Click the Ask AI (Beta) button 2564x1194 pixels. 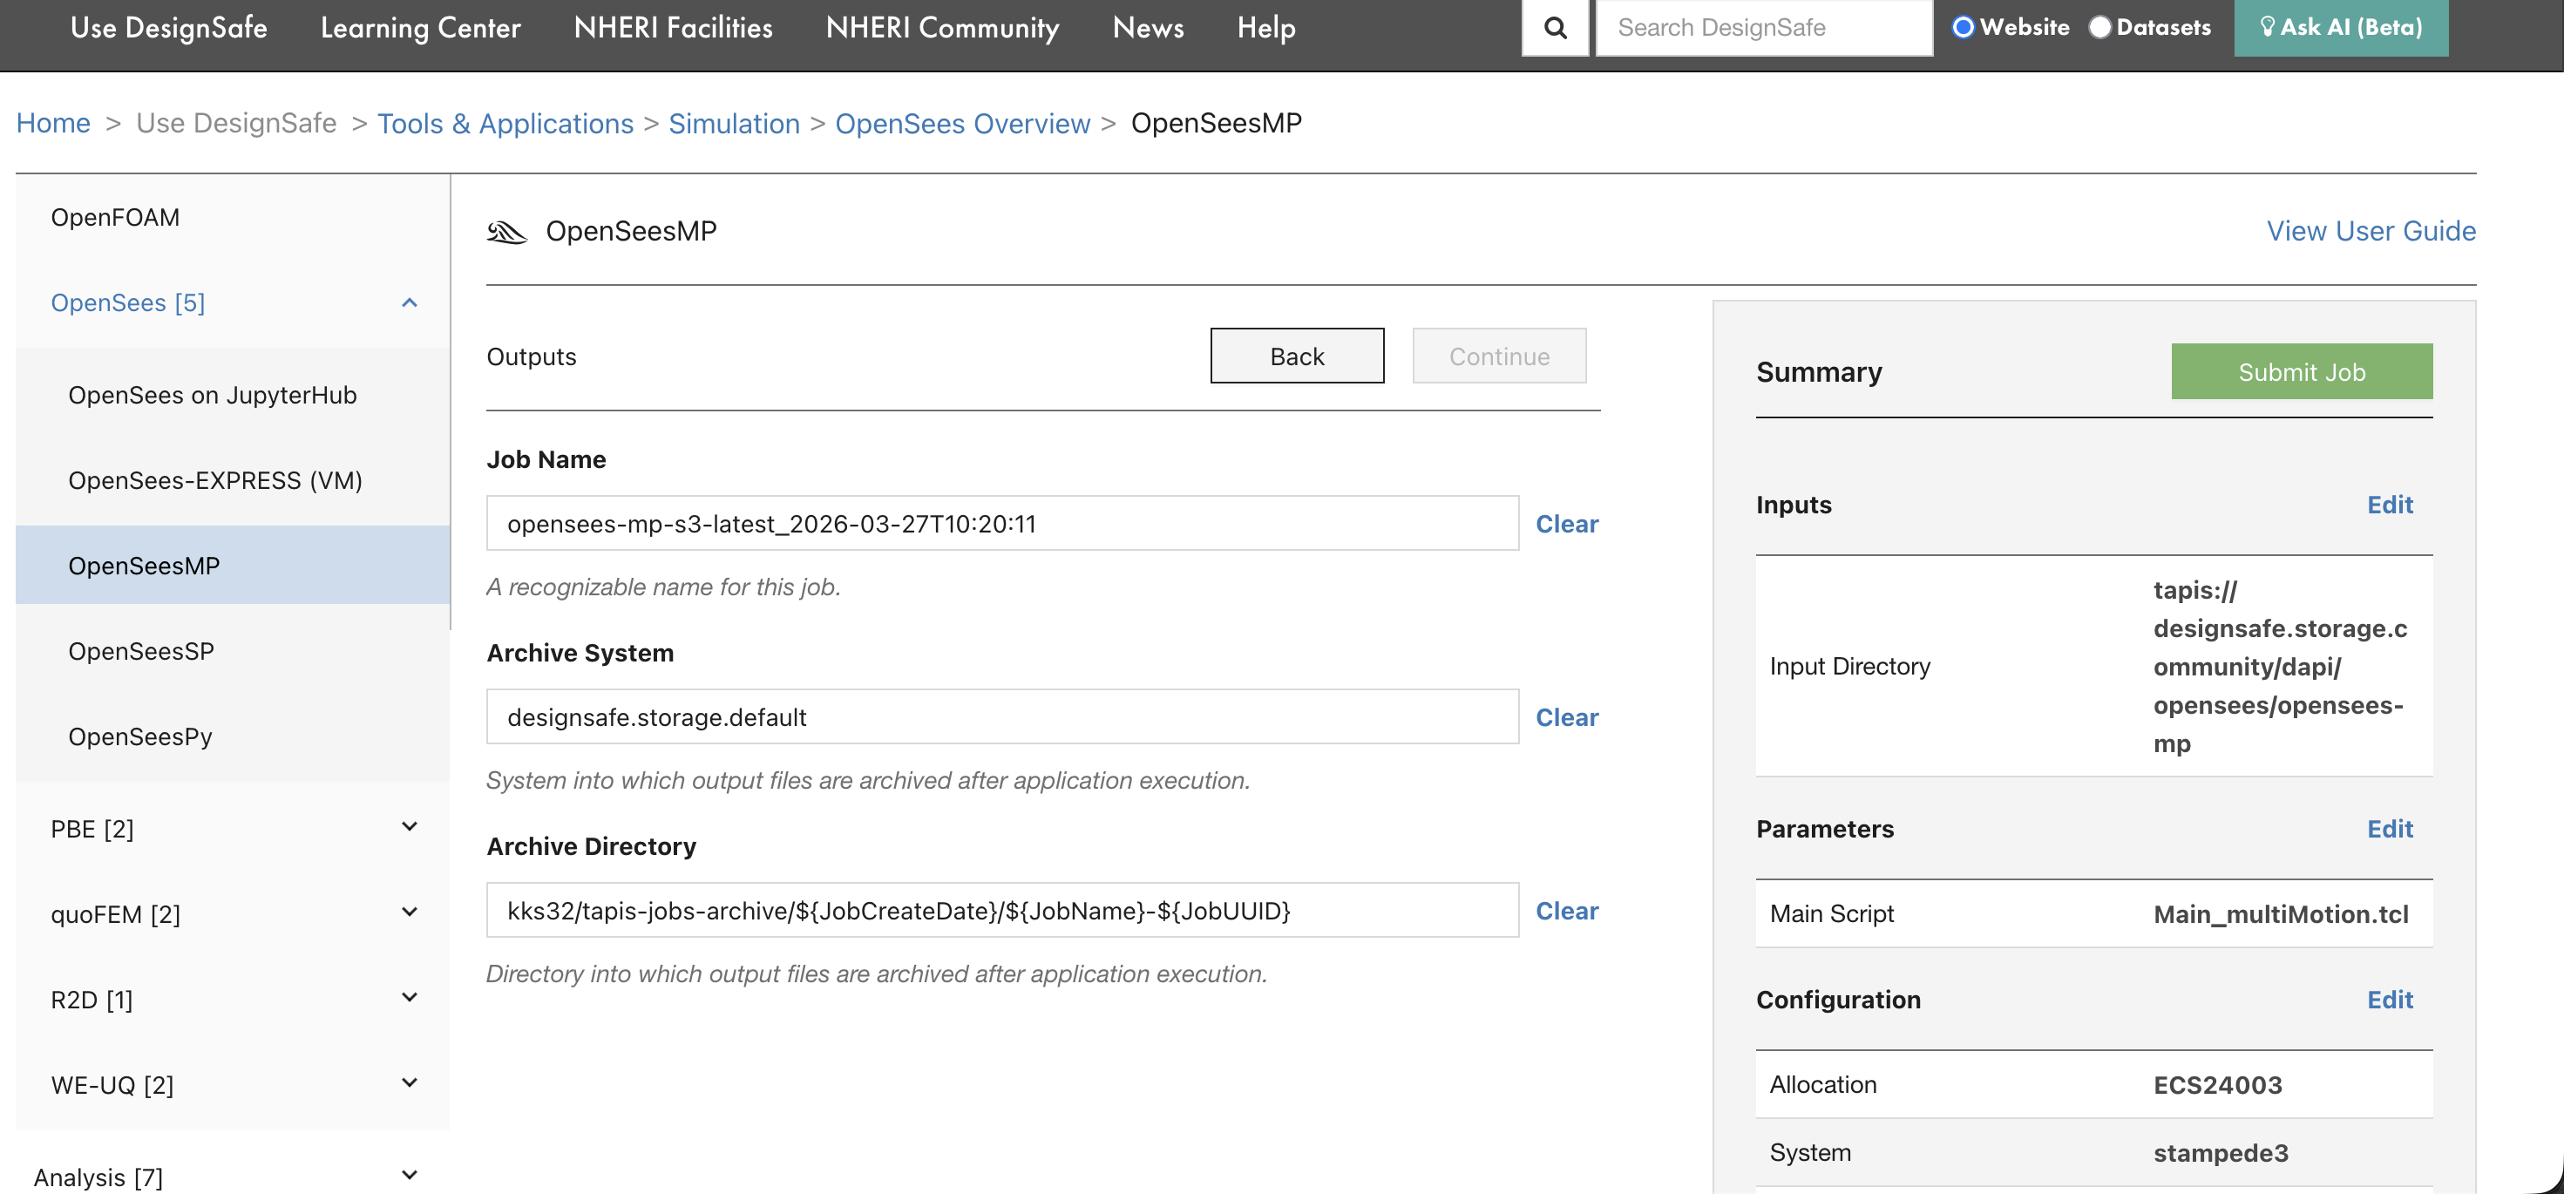(x=2341, y=28)
